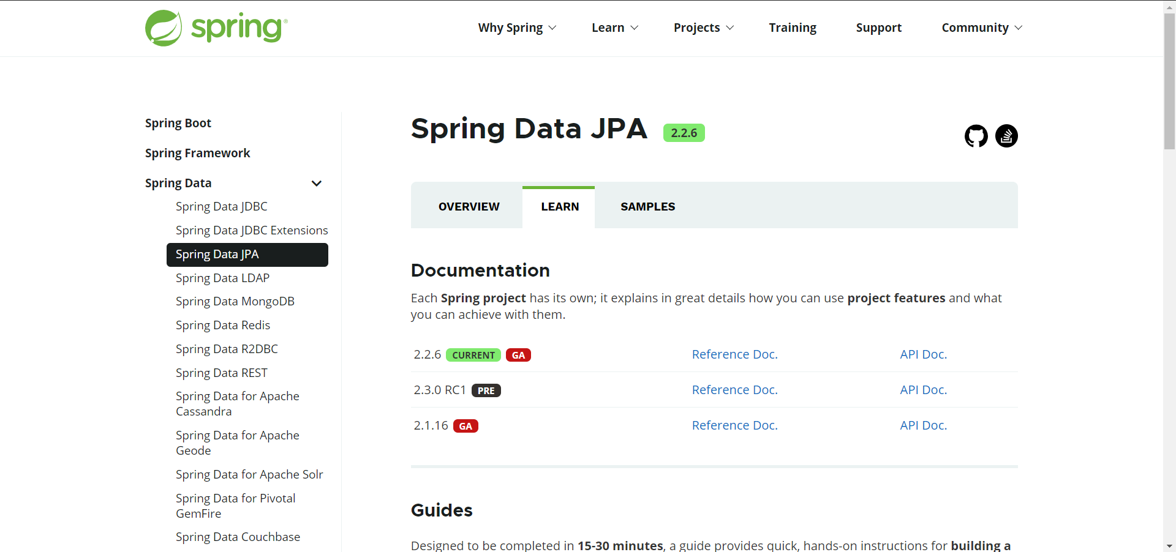Open Spring Framework in the sidebar

coord(197,153)
